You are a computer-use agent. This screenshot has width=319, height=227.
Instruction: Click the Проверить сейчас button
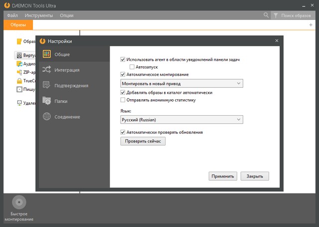(x=143, y=141)
